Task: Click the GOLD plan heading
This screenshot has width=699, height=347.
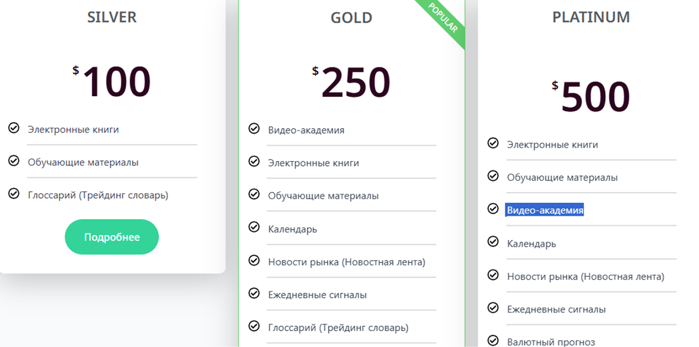Action: (x=351, y=18)
